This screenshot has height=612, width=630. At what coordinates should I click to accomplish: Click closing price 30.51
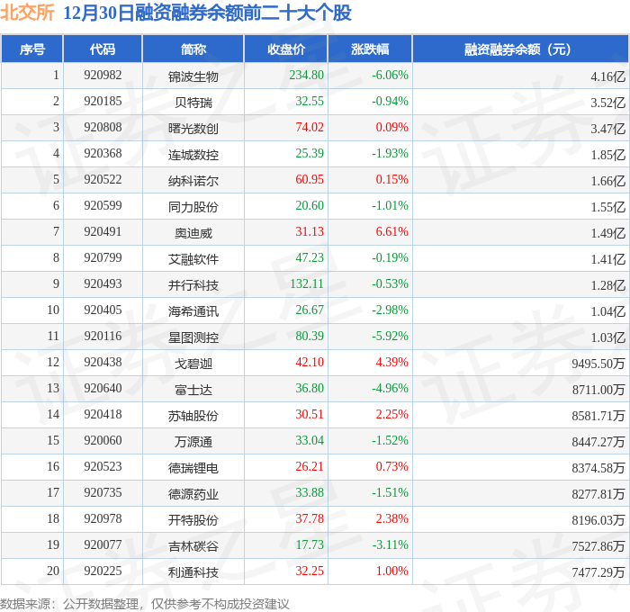[x=310, y=415]
